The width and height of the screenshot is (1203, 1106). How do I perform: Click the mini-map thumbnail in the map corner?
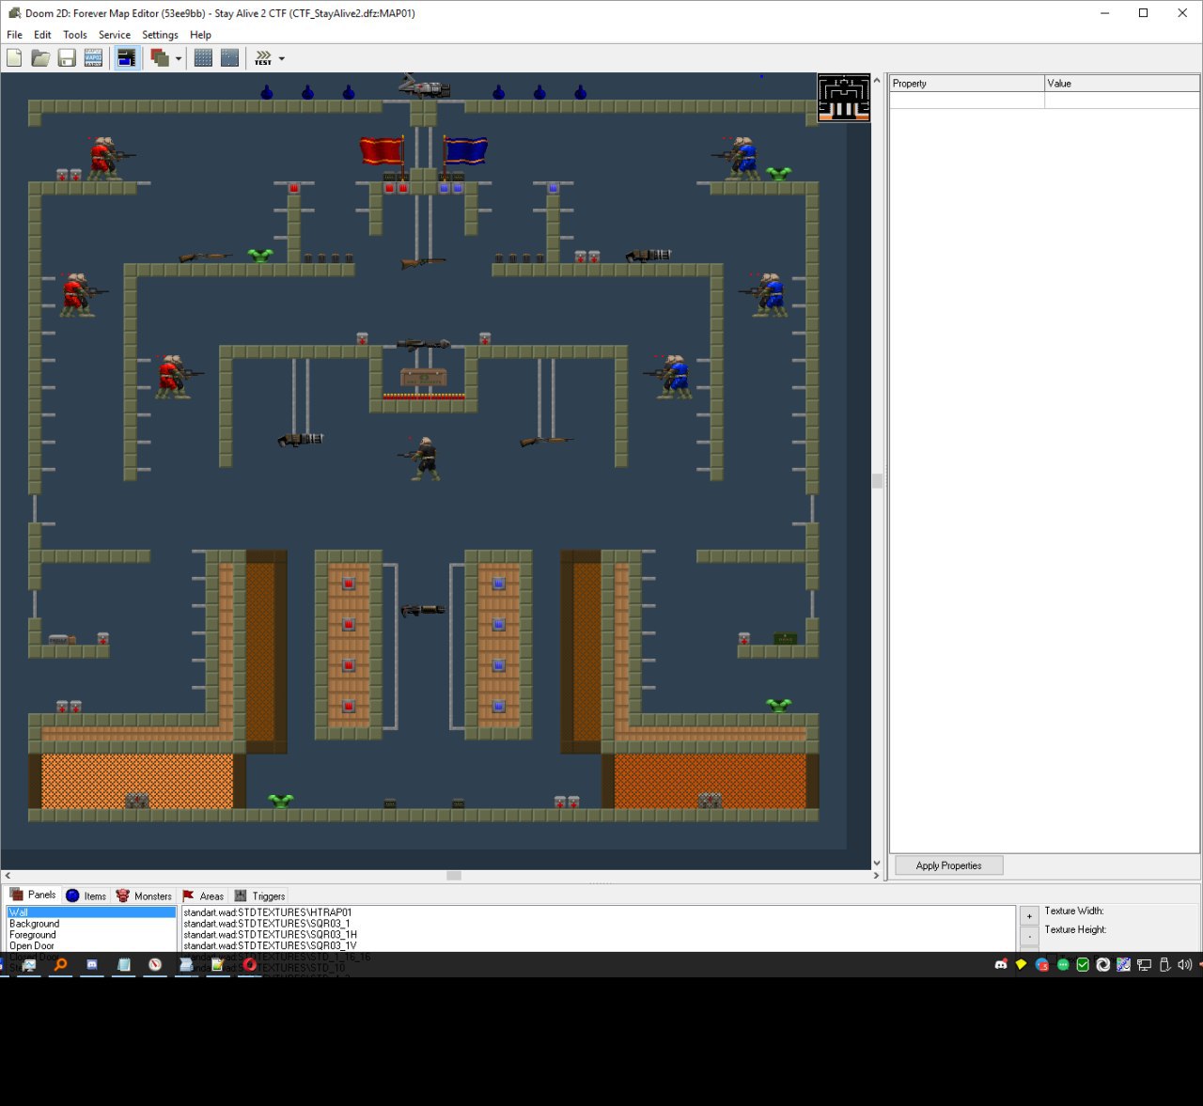tap(844, 98)
